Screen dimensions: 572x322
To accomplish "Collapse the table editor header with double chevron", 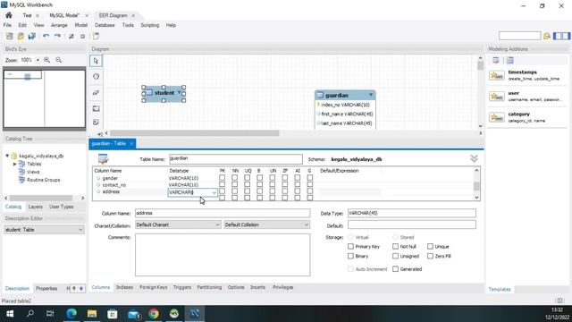I will (x=474, y=158).
